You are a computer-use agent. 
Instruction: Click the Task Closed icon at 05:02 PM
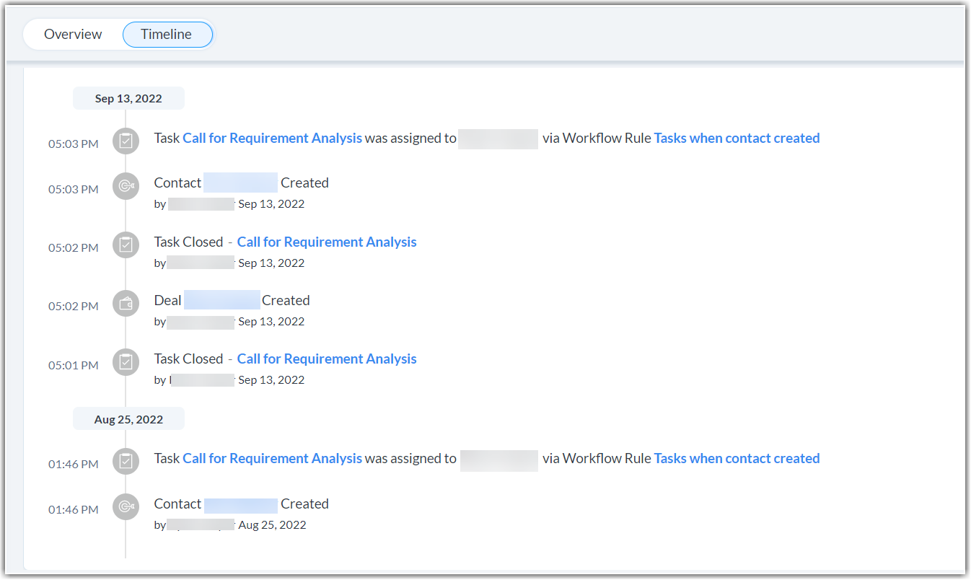(126, 245)
